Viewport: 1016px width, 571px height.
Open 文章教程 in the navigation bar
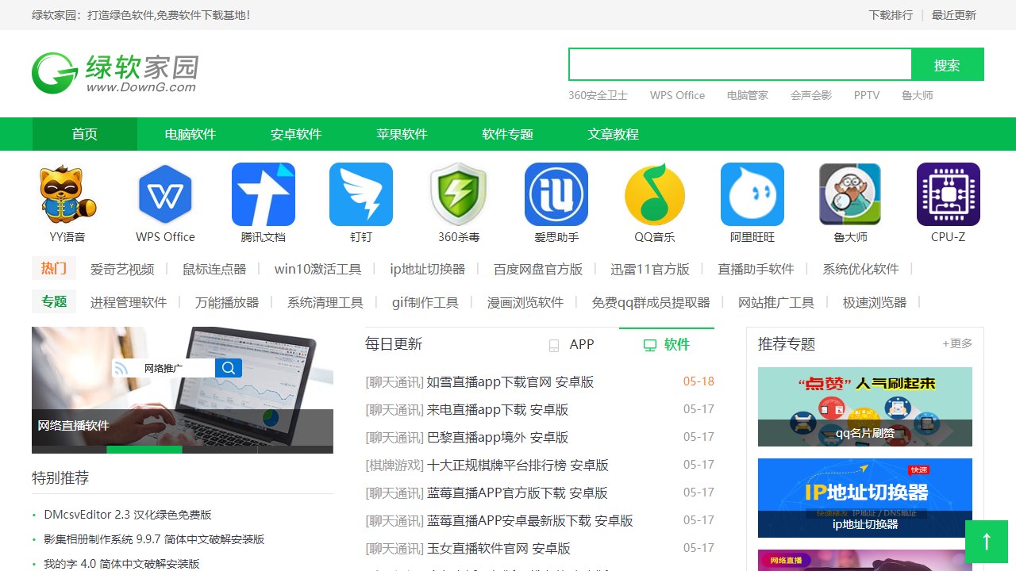click(x=613, y=134)
